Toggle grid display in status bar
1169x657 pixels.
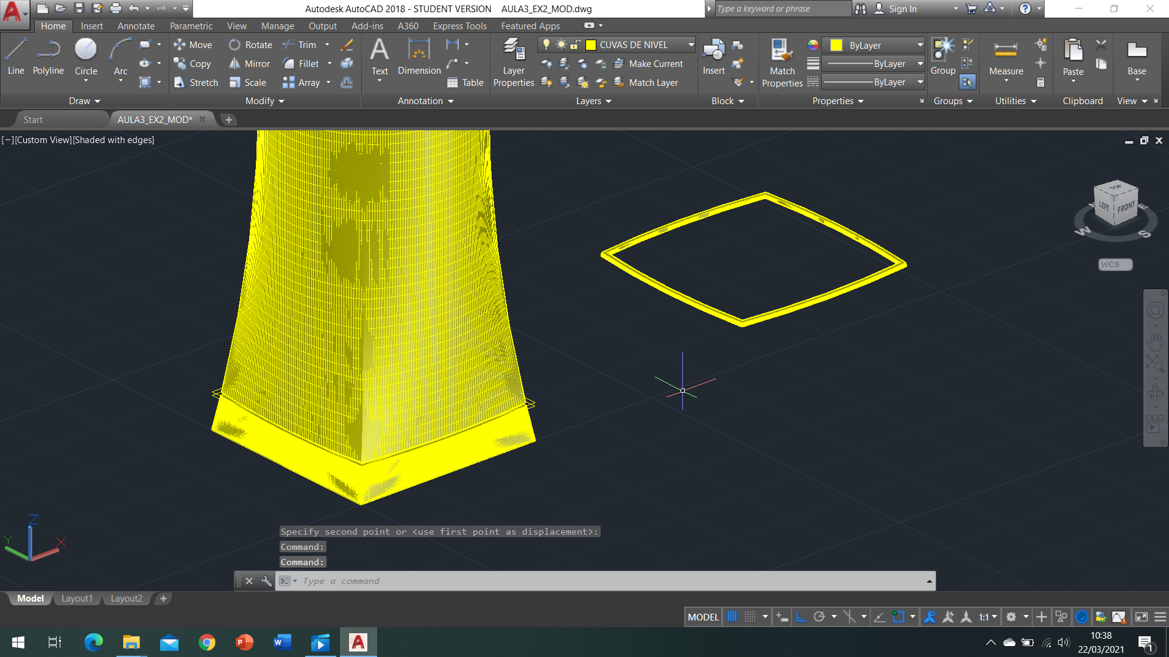732,617
